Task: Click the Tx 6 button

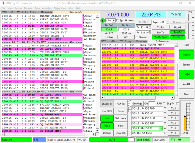Action: pos(173,133)
